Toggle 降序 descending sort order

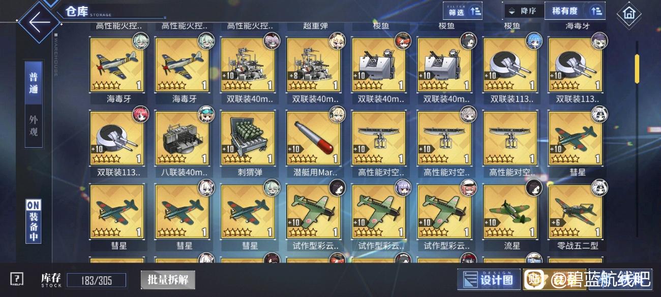coord(524,11)
